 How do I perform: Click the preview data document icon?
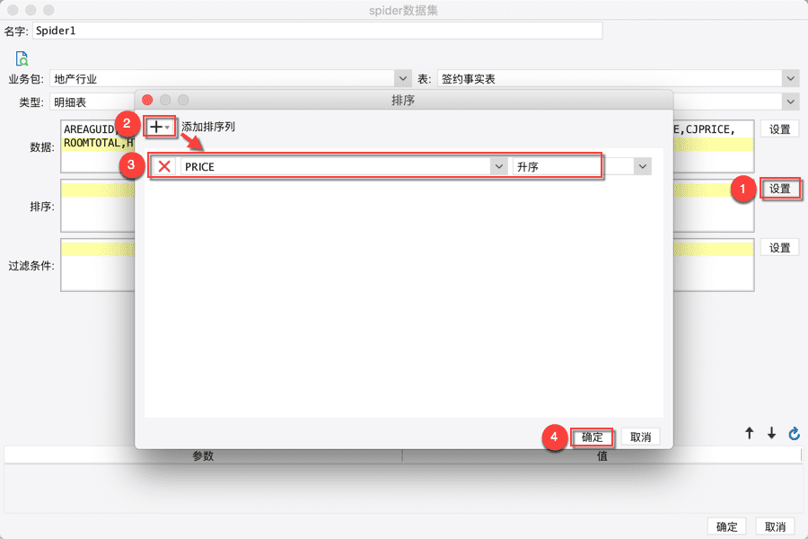(22, 58)
